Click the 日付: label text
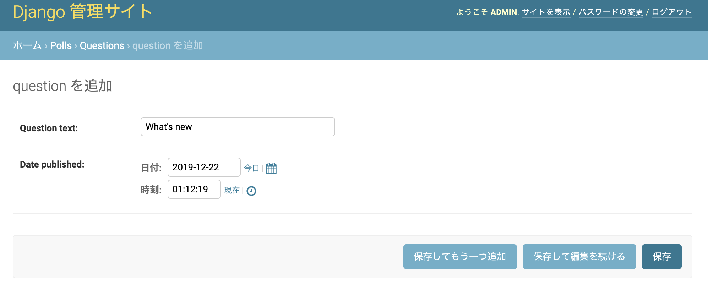Screen dimensions: 708x284 pos(151,168)
